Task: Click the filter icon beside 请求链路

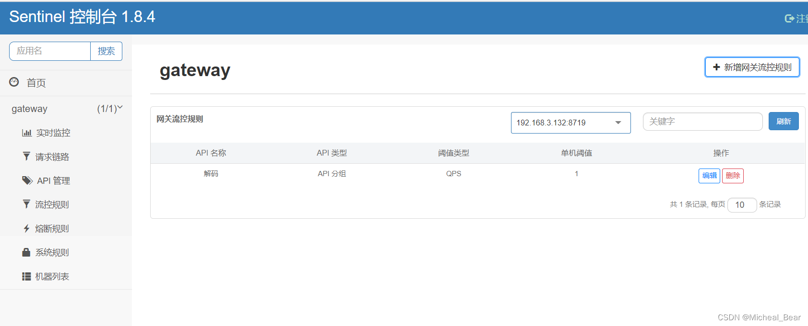Action: [x=26, y=157]
